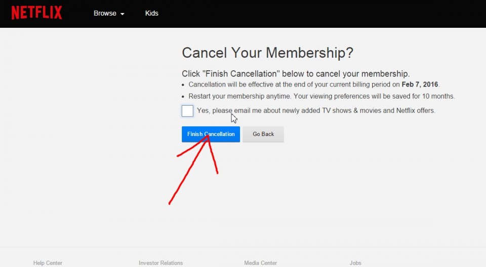Screen dimensions: 486x267
Task: Visit the Investor Relations link
Action: click(160, 263)
